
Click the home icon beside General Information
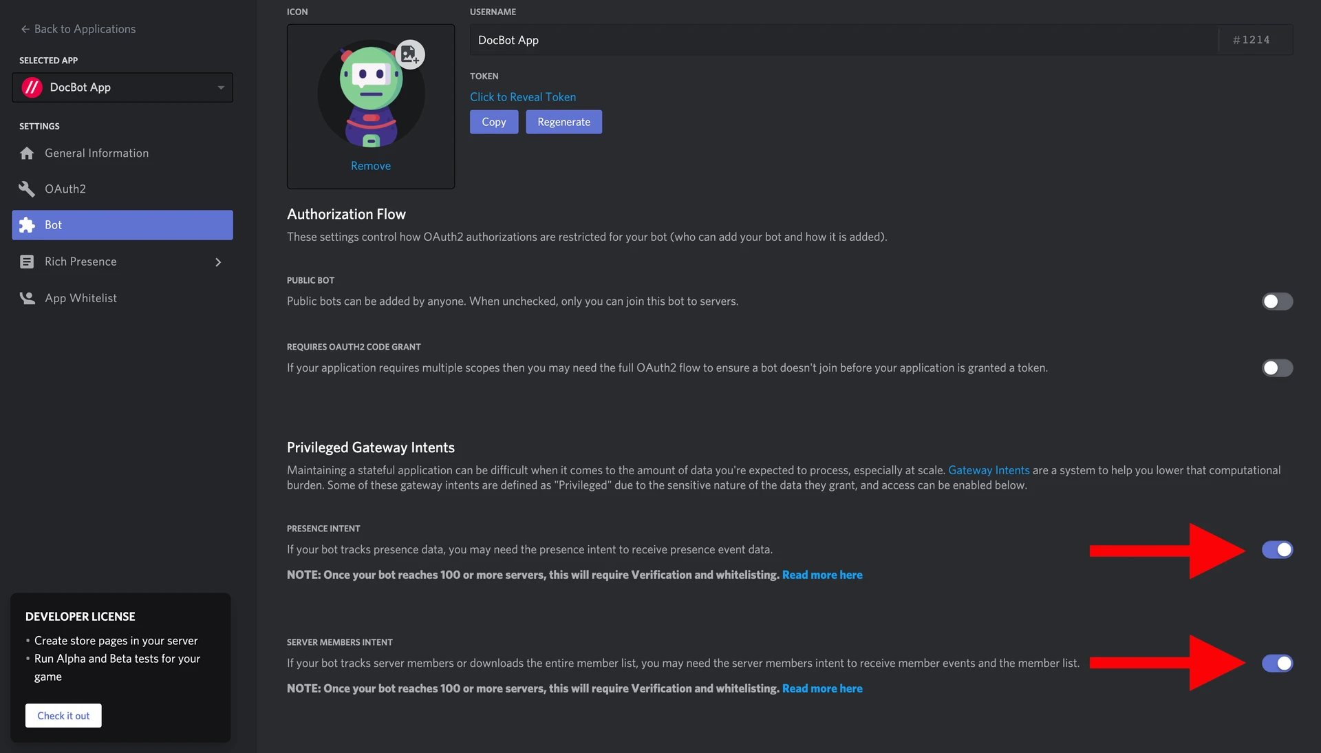[x=27, y=153]
